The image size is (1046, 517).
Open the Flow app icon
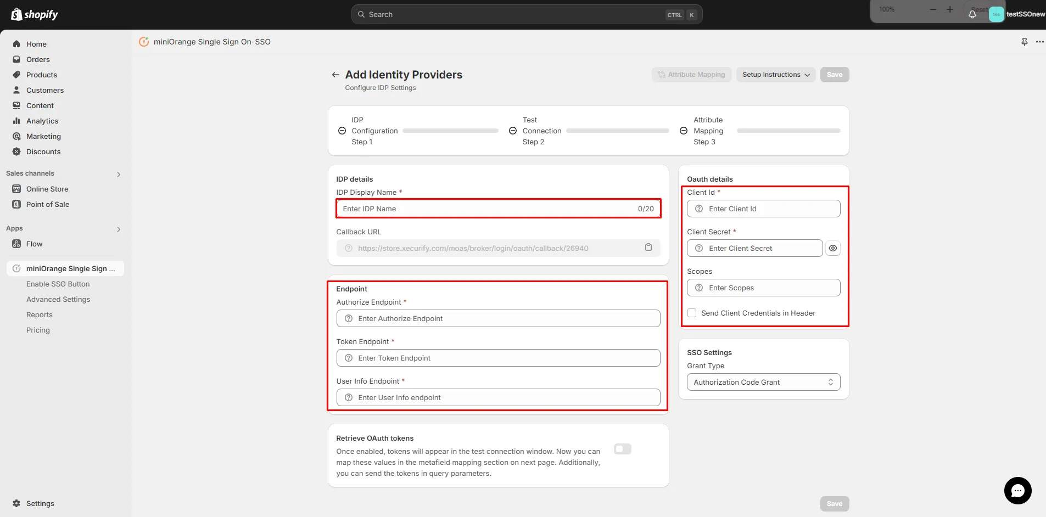coord(16,244)
